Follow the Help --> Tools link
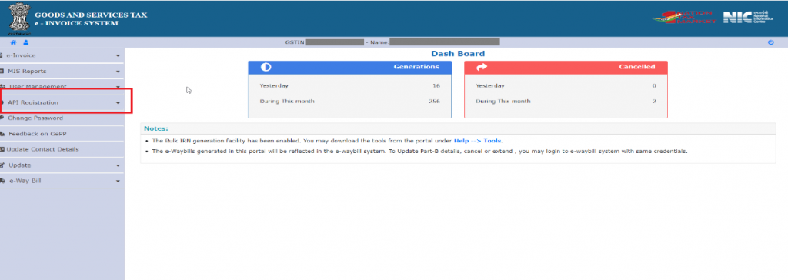Screen dimensions: 788x280 (x=477, y=141)
